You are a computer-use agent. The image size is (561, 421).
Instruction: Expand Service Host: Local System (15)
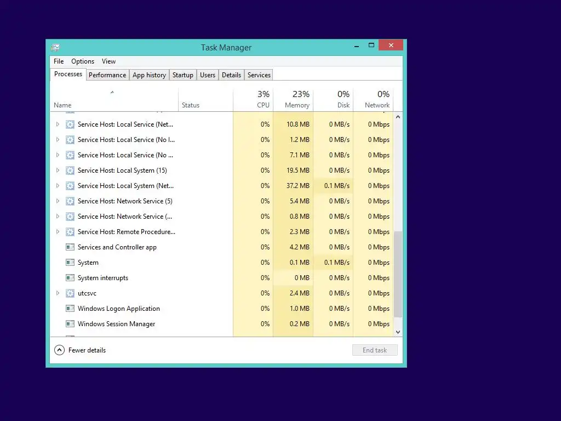point(58,170)
